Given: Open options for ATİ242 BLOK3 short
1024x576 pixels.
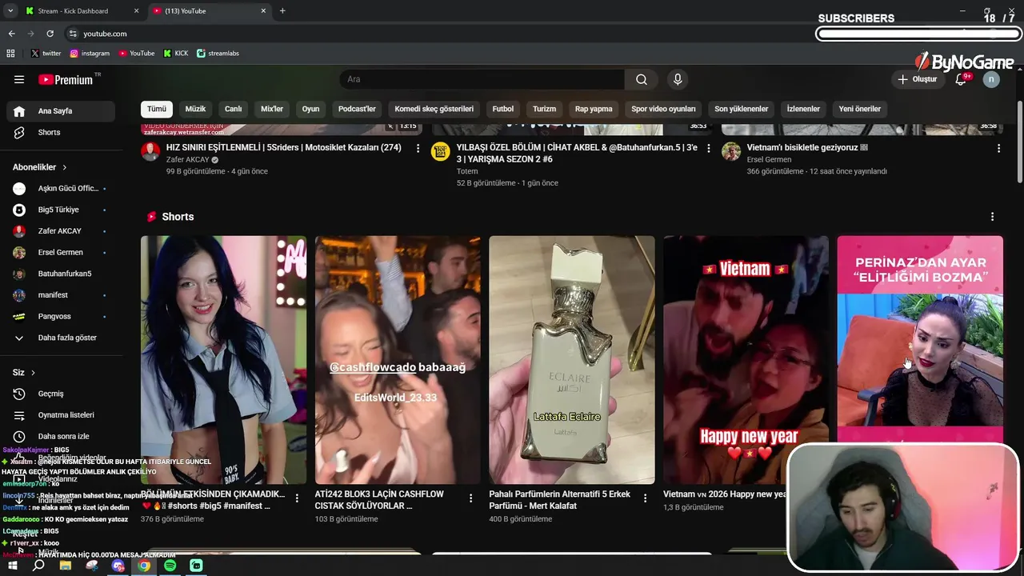Looking at the screenshot, I should 470,498.
